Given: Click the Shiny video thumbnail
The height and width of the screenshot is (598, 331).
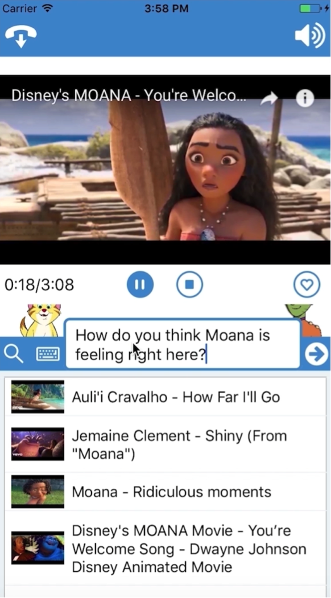Looking at the screenshot, I should point(38,444).
